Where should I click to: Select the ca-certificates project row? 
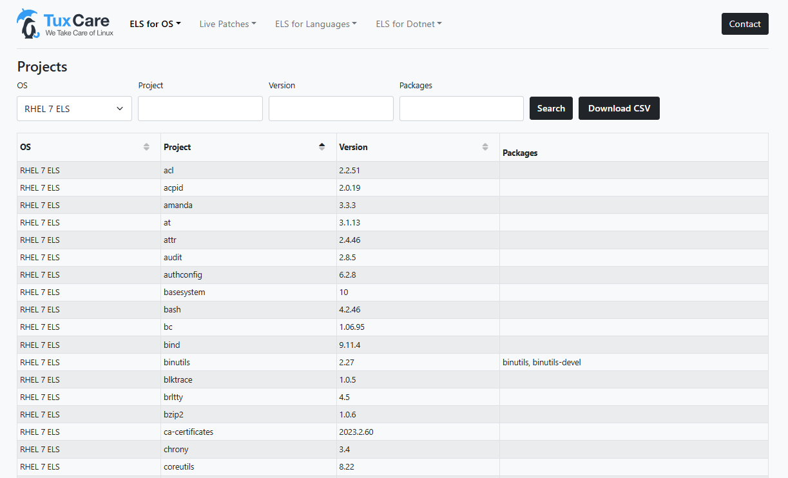click(x=188, y=432)
